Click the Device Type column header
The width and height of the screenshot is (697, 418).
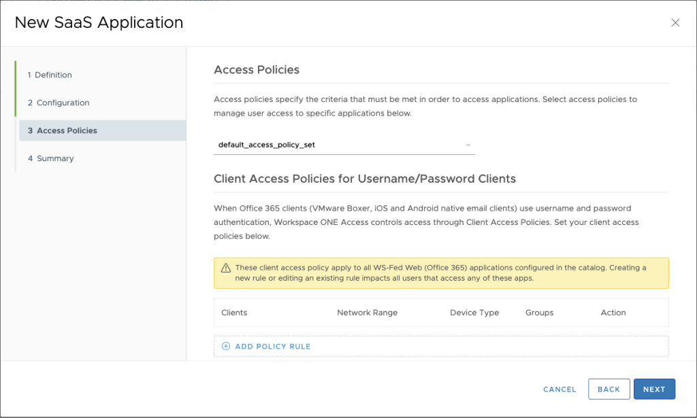[474, 313]
